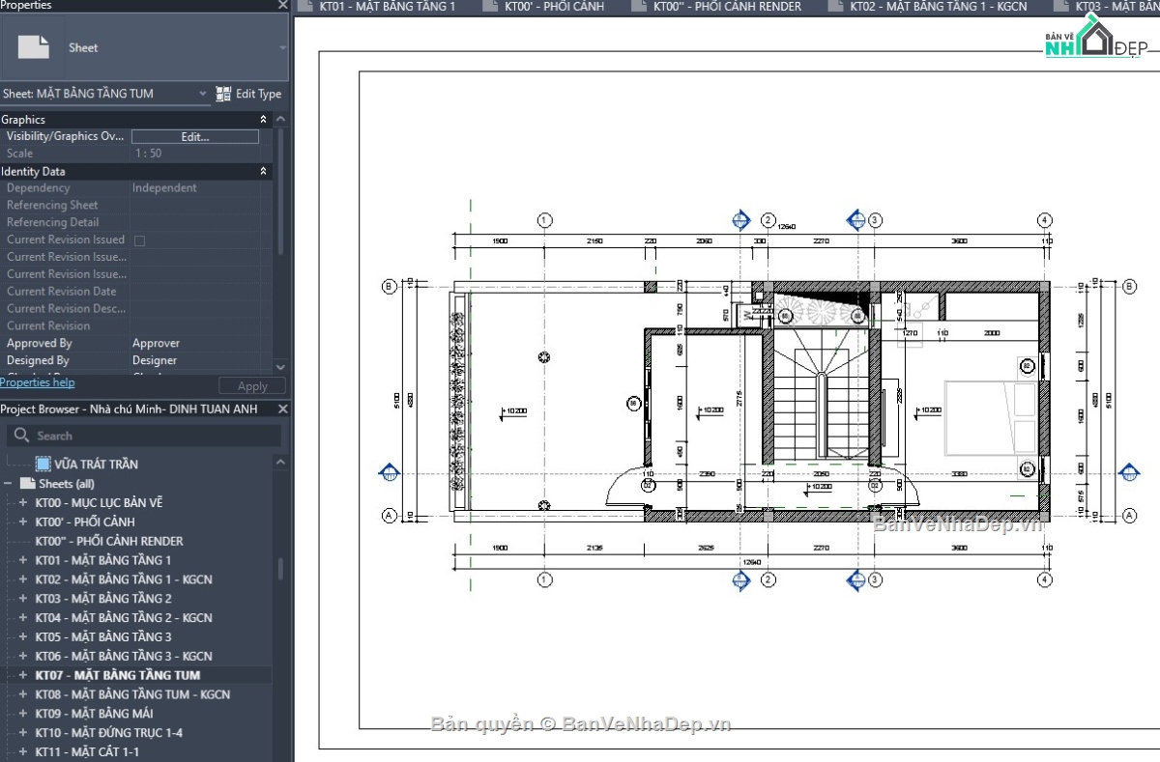This screenshot has height=762, width=1160.
Task: Click the Apply button in Properties
Action: coord(252,386)
